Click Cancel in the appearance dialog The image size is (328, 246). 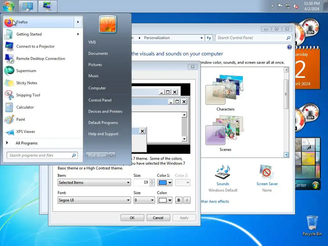coord(158,218)
